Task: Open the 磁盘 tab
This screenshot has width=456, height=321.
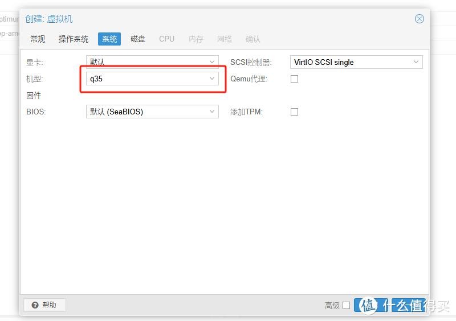Action: tap(138, 39)
